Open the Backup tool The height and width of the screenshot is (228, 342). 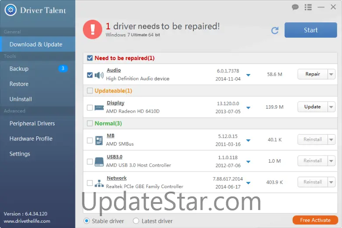(x=38, y=68)
